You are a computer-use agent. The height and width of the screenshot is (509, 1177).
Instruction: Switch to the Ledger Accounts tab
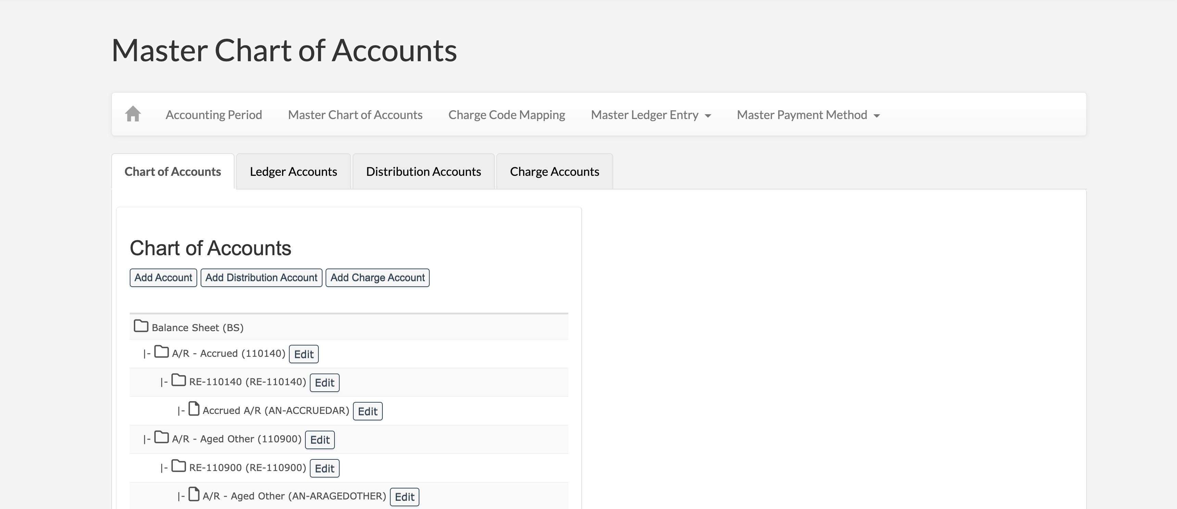click(293, 172)
